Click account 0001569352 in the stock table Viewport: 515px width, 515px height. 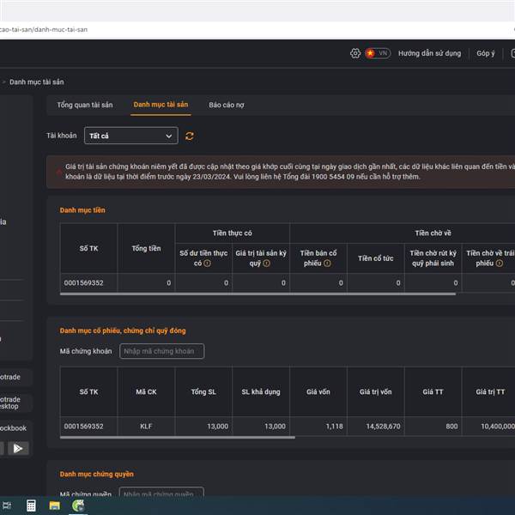pyautogui.click(x=84, y=427)
